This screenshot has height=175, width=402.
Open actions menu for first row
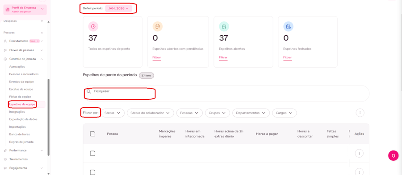pyautogui.click(x=359, y=153)
